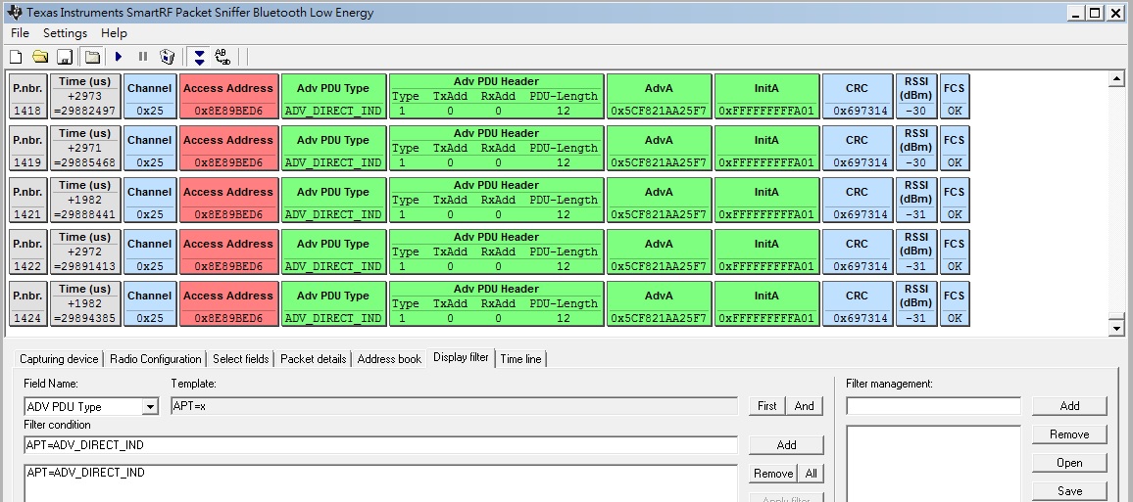1133x502 pixels.
Task: Open the Time line tab
Action: pos(521,359)
